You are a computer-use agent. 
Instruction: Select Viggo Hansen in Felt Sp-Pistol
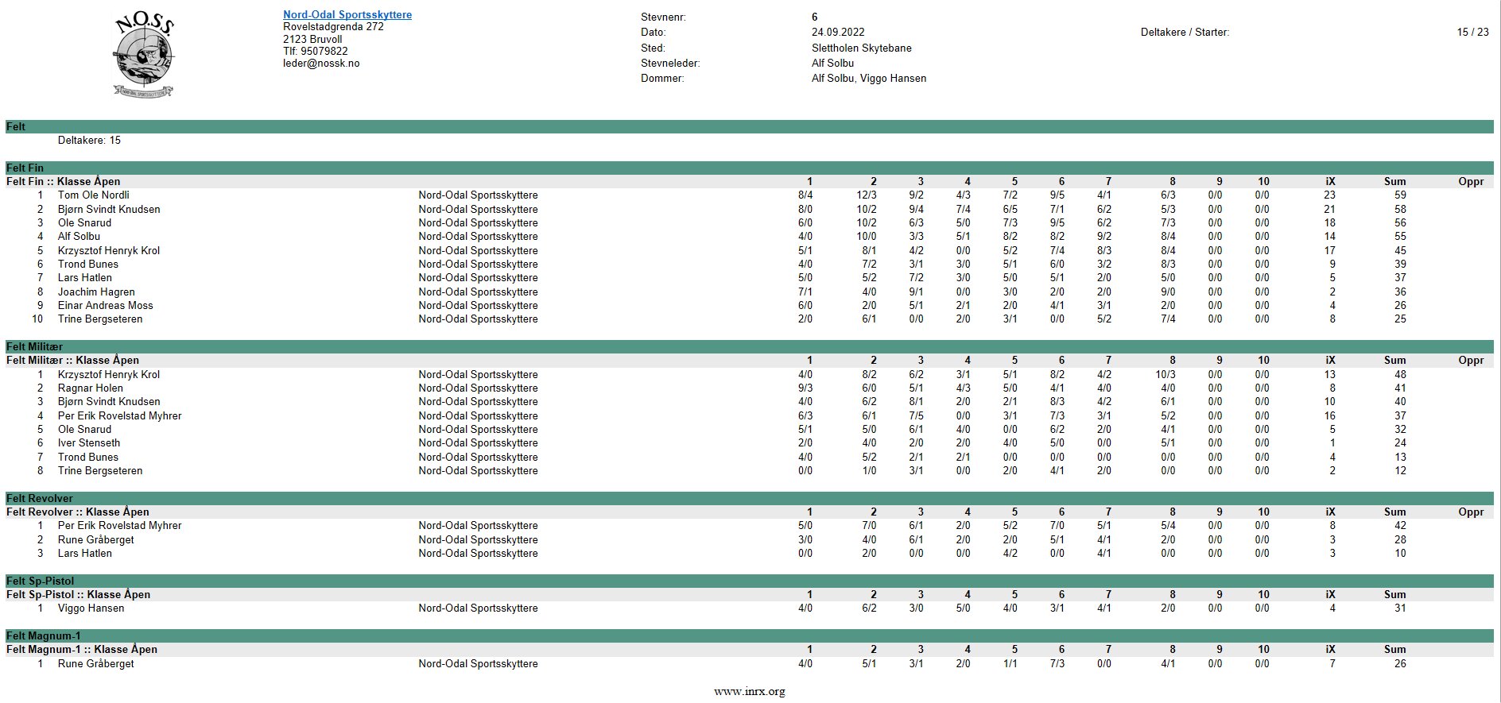click(91, 608)
